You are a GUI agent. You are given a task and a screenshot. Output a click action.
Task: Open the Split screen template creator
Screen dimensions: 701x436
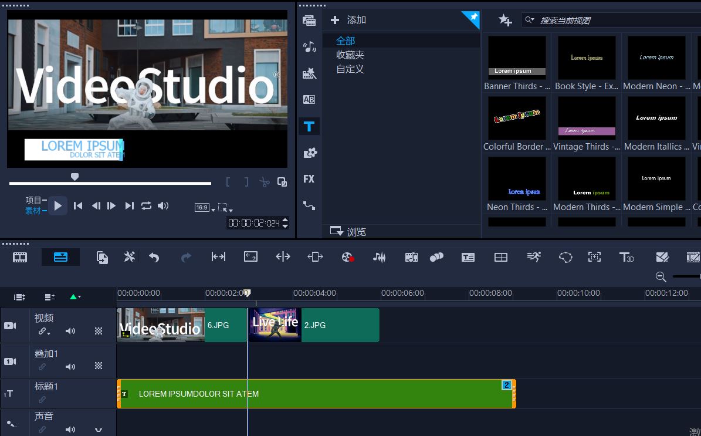click(501, 257)
